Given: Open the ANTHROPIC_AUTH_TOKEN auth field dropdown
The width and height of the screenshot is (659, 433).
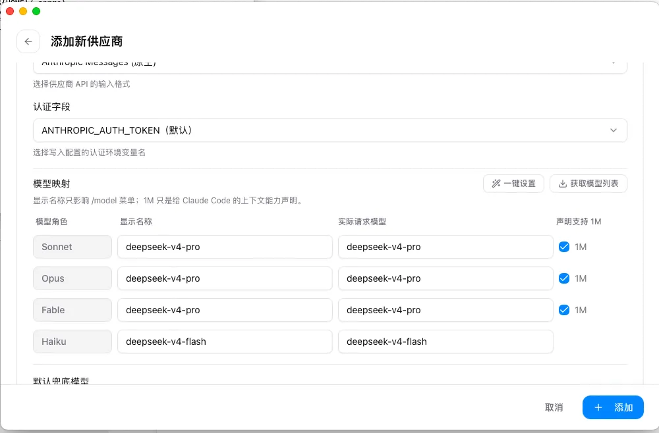Looking at the screenshot, I should coord(330,130).
